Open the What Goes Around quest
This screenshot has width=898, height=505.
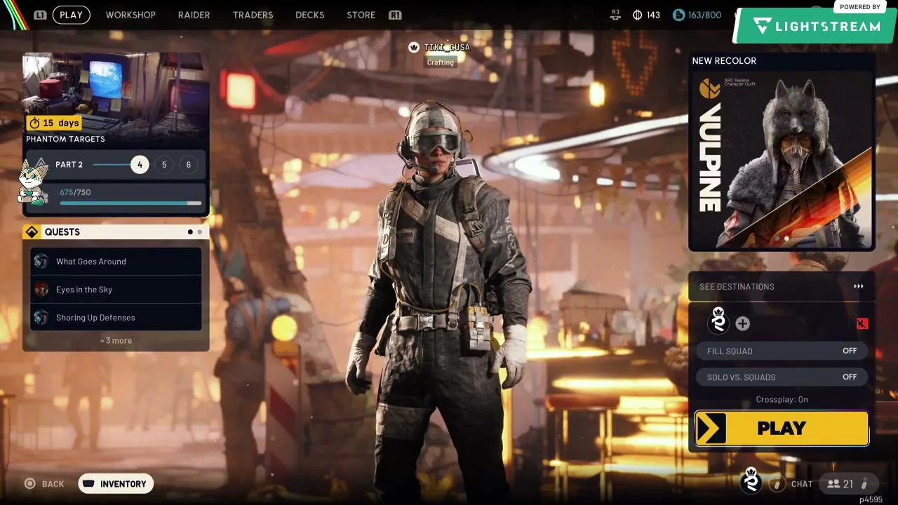pyautogui.click(x=116, y=262)
